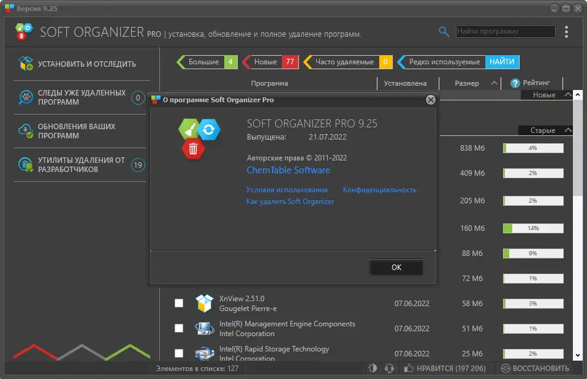Image resolution: width=587 pixels, height=379 pixels.
Task: Open the ChemTable Software link
Action: [288, 170]
